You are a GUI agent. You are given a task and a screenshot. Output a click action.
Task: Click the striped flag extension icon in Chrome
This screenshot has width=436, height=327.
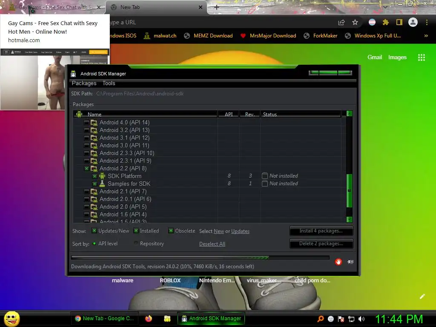[372, 22]
